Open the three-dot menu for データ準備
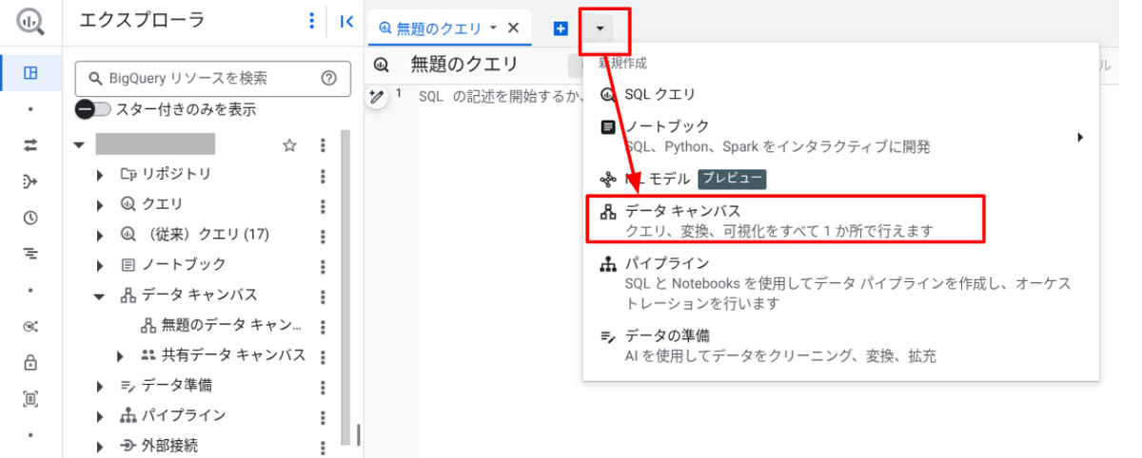 [323, 387]
